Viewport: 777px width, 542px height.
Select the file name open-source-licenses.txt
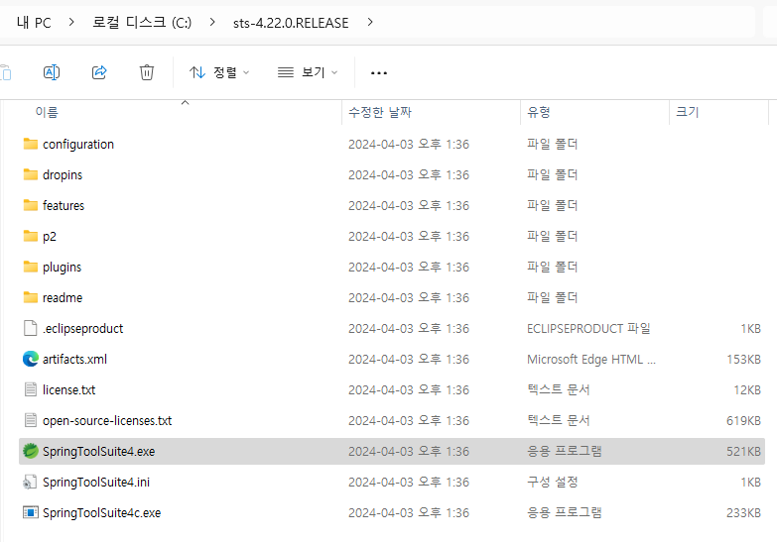coord(107,421)
